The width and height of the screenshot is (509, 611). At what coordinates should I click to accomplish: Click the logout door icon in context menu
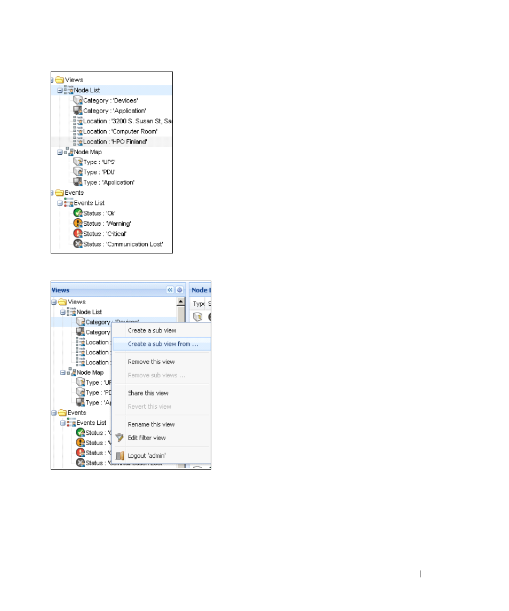[120, 456]
